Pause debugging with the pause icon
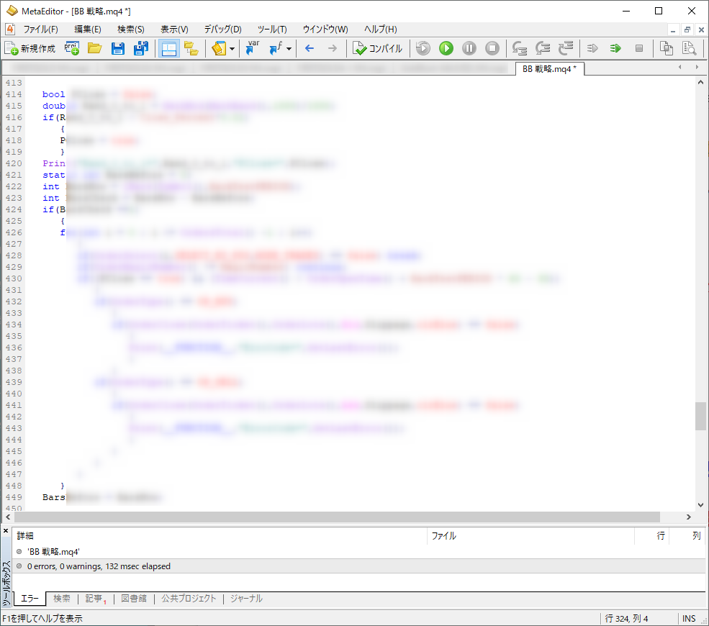This screenshot has width=709, height=626. point(469,48)
